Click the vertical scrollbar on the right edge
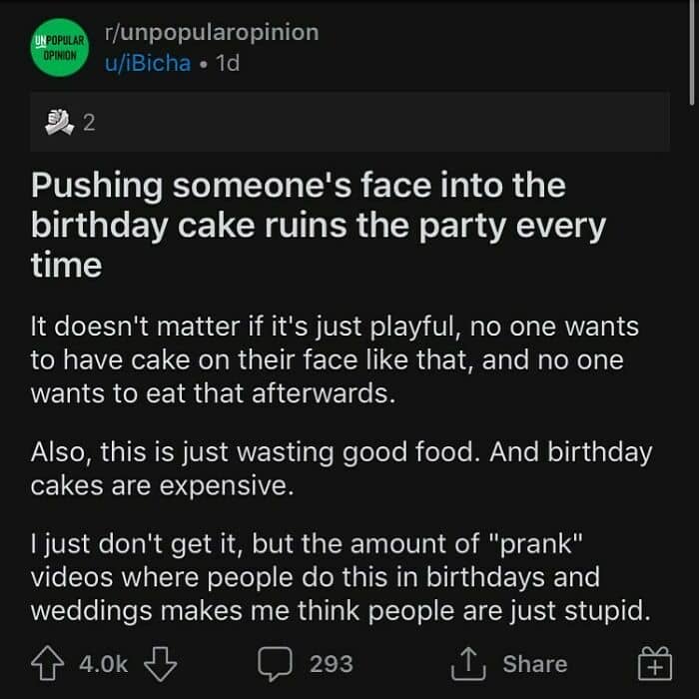699x699 pixels. click(x=692, y=50)
